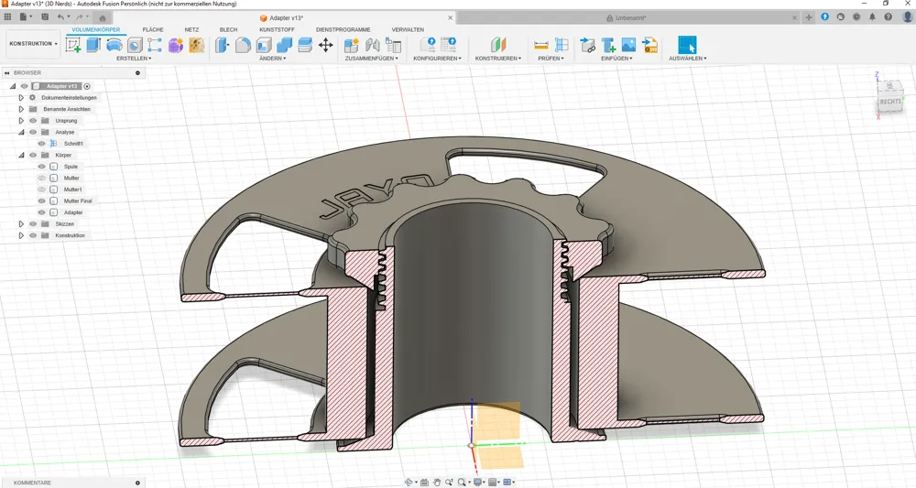
Task: Select the Shell tool
Action: tap(264, 45)
